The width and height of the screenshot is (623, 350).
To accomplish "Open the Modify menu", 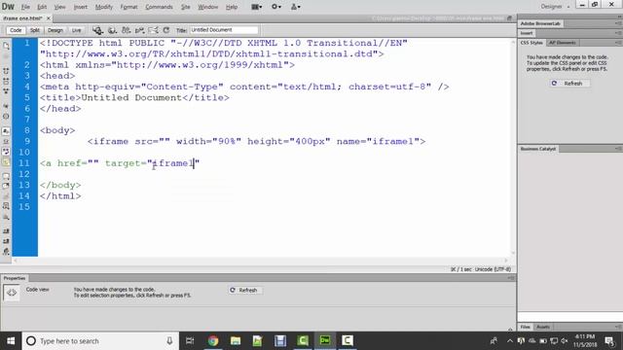I will pyautogui.click(x=104, y=7).
